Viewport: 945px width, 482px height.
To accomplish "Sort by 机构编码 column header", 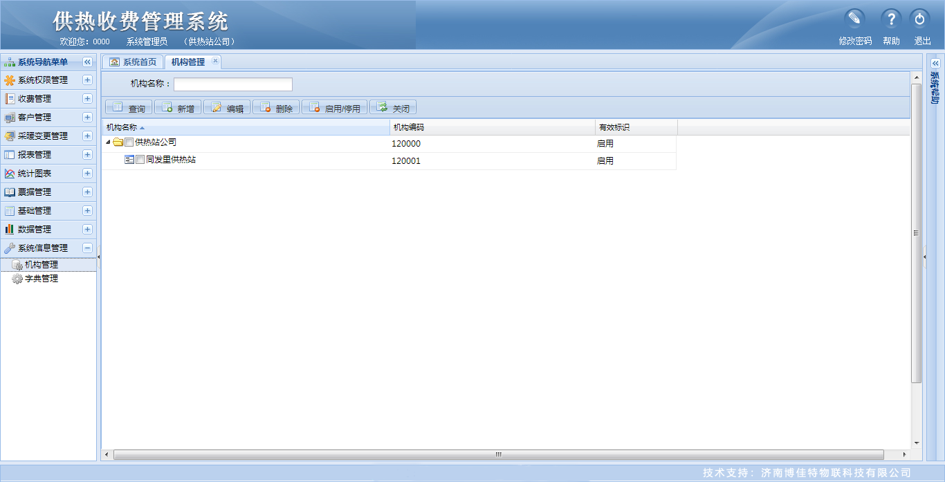I will tap(492, 127).
